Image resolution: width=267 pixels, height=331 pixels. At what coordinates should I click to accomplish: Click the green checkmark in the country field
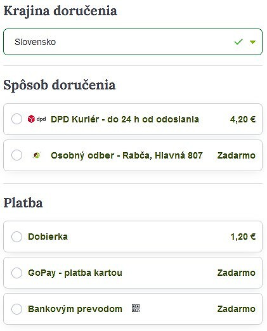[x=238, y=42]
